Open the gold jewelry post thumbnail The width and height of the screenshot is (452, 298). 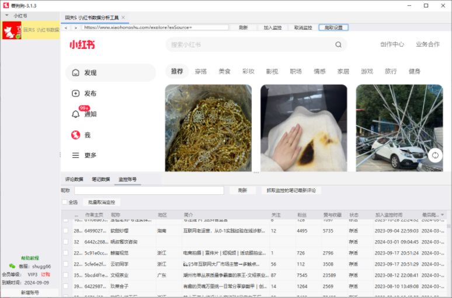click(x=208, y=128)
